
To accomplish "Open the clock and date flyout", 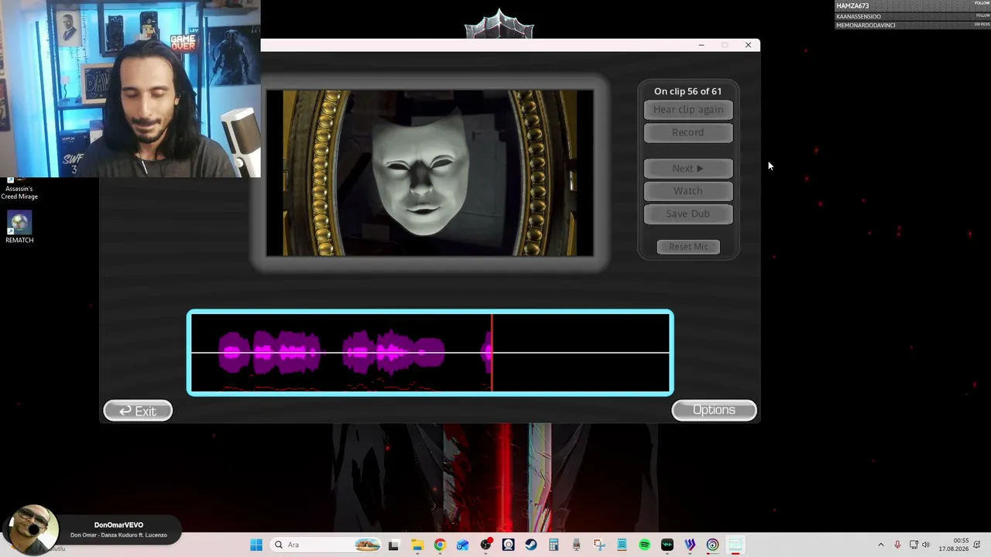I will point(954,545).
